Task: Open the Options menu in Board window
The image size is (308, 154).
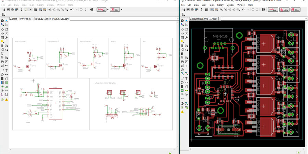Action: pos(231,5)
